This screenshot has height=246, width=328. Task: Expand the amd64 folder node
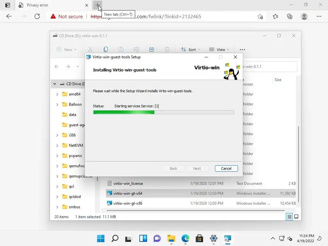pos(57,94)
